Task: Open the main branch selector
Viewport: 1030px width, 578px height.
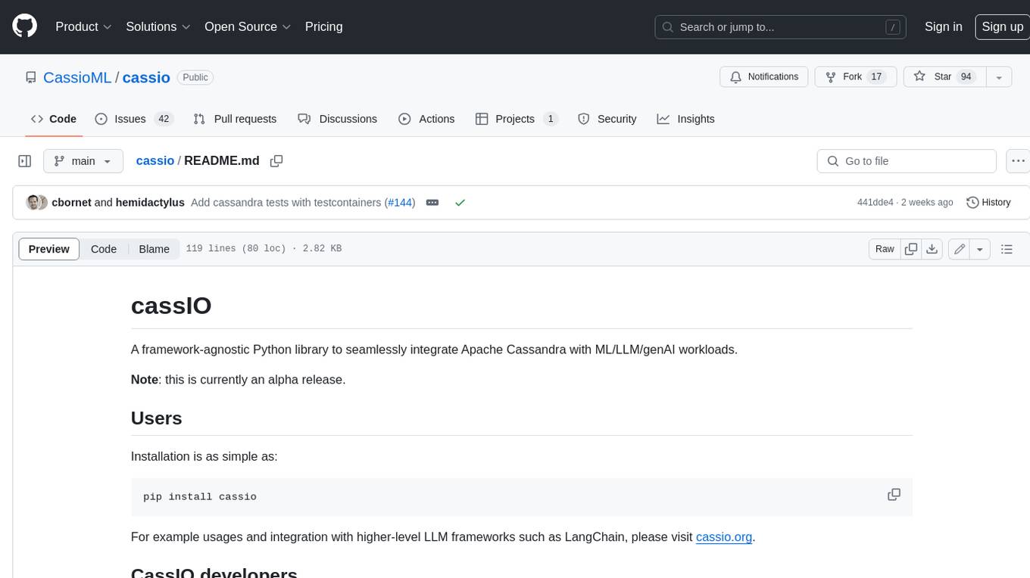Action: [x=83, y=161]
